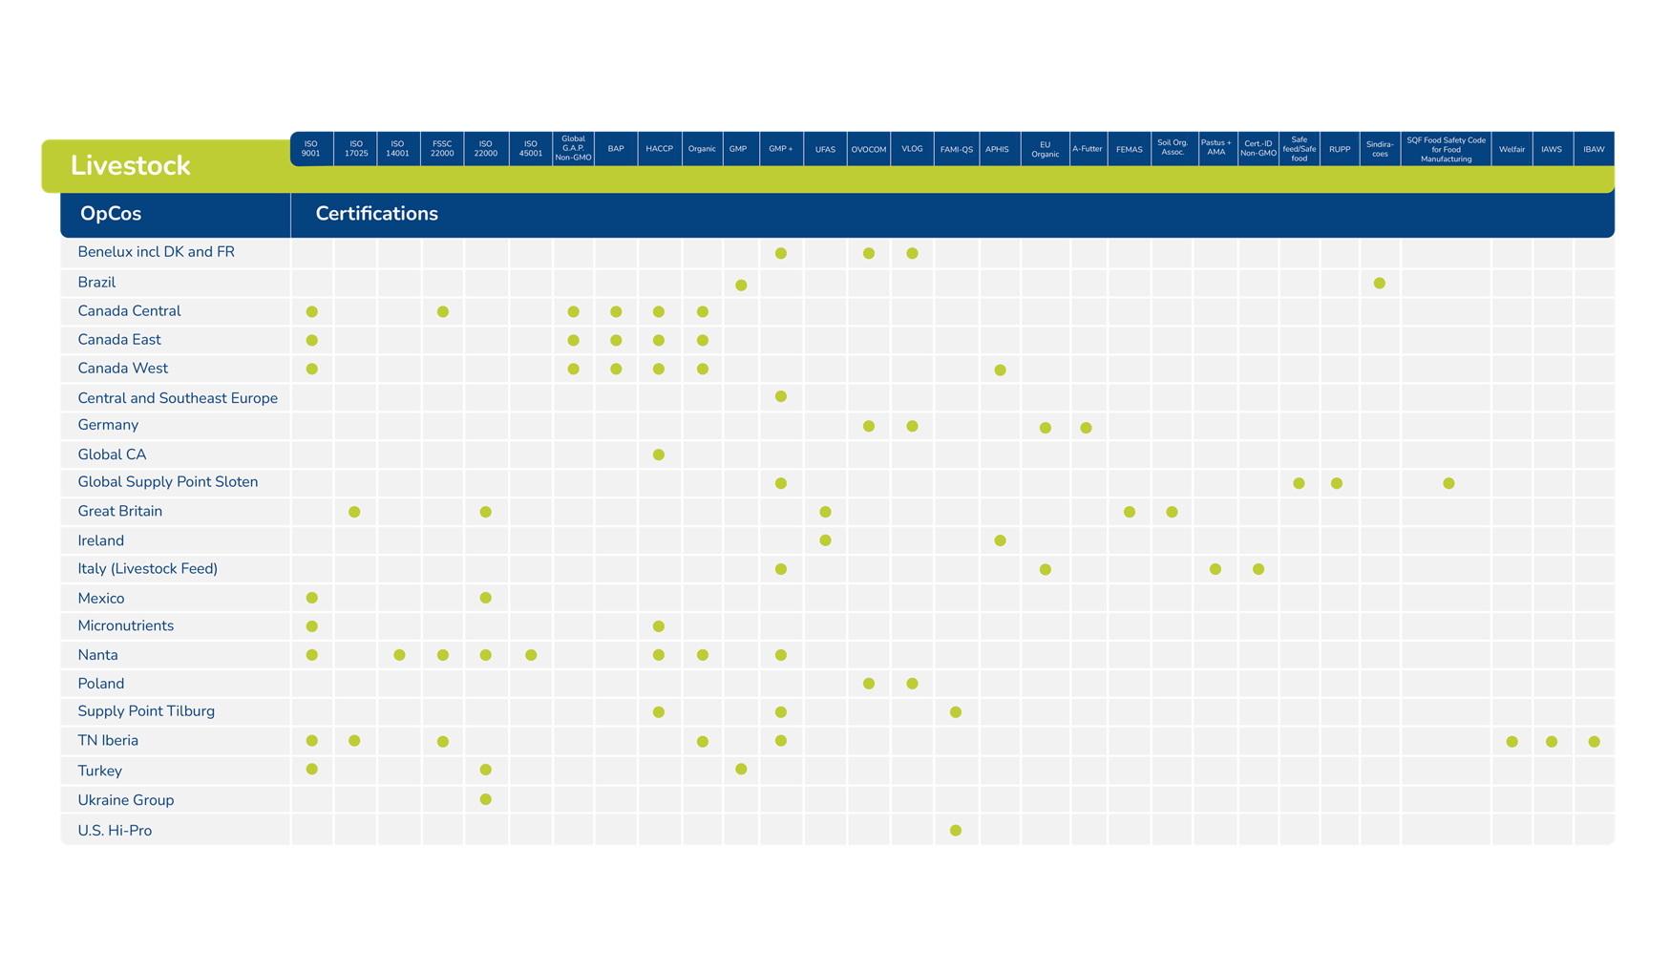1670x973 pixels.
Task: Click Italy's Cert-ID Non-GMO dot
Action: point(1258,570)
